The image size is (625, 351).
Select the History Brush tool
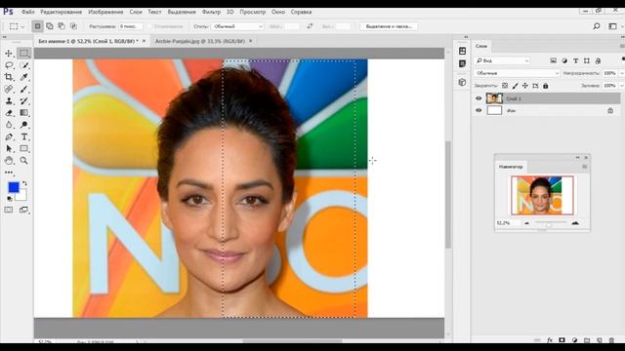(23, 101)
